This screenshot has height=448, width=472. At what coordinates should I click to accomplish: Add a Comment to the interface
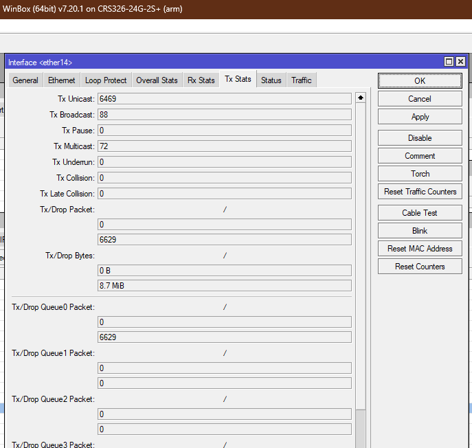(x=420, y=156)
